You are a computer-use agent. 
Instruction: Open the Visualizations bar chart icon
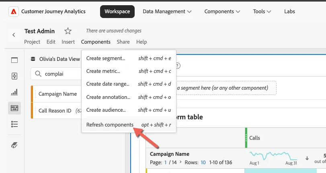click(14, 92)
